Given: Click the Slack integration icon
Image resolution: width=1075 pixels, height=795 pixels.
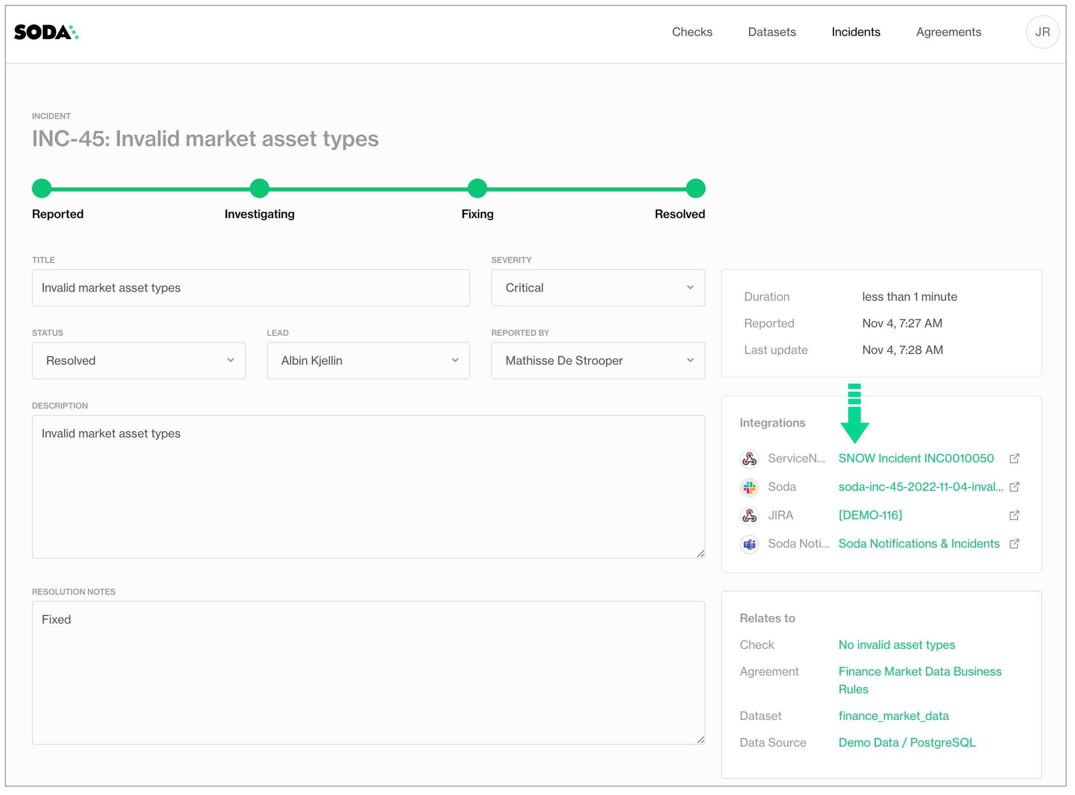Looking at the screenshot, I should (x=750, y=487).
